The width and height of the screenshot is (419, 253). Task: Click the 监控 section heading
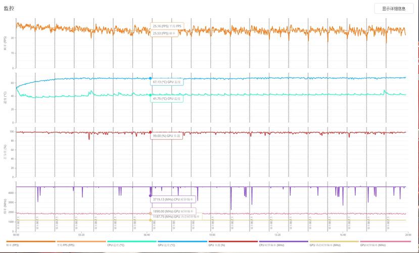click(x=9, y=9)
